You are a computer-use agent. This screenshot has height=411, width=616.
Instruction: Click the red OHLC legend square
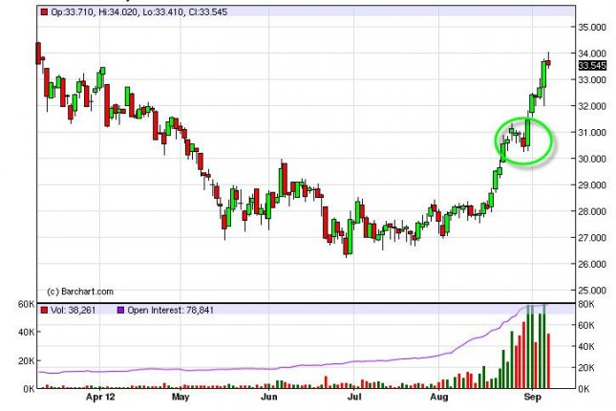[x=44, y=12]
